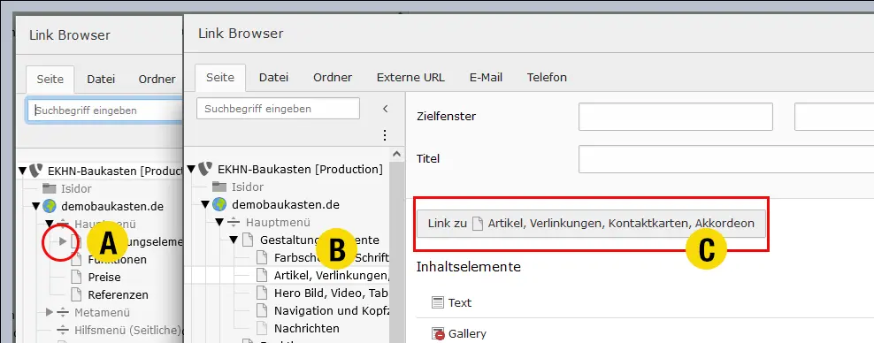Click the Text content element icon
This screenshot has width=874, height=343.
(438, 302)
